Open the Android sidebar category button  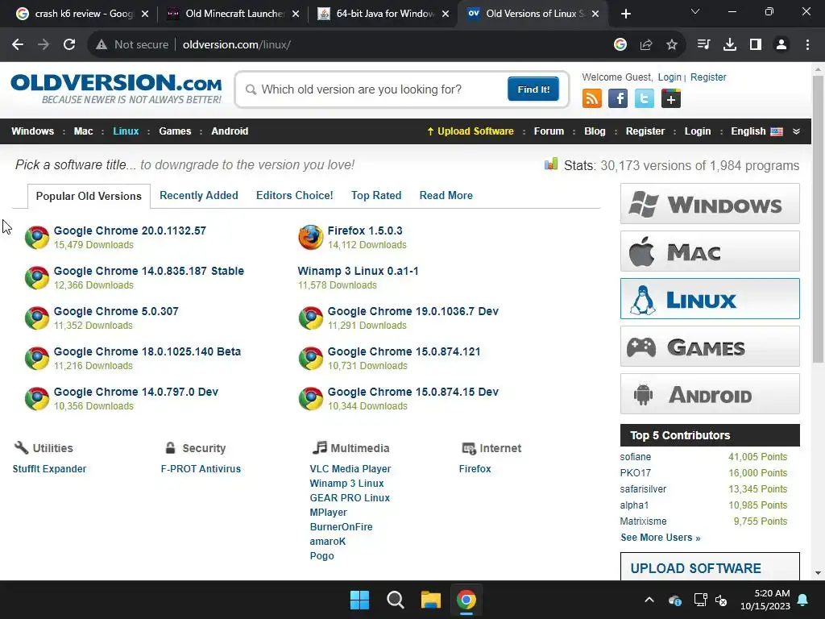(710, 393)
